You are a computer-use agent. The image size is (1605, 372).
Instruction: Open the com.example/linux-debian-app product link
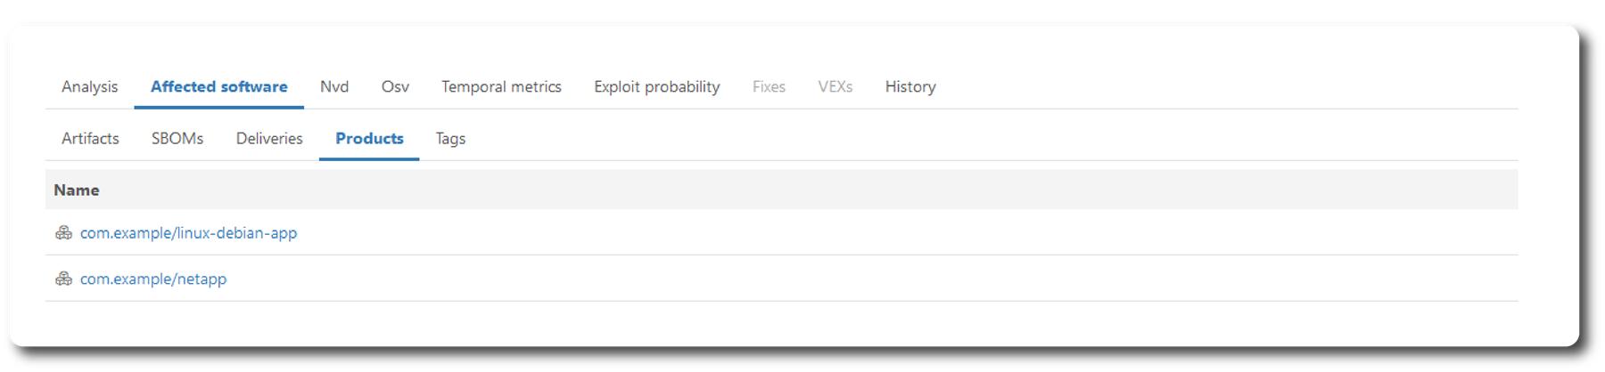click(x=188, y=233)
